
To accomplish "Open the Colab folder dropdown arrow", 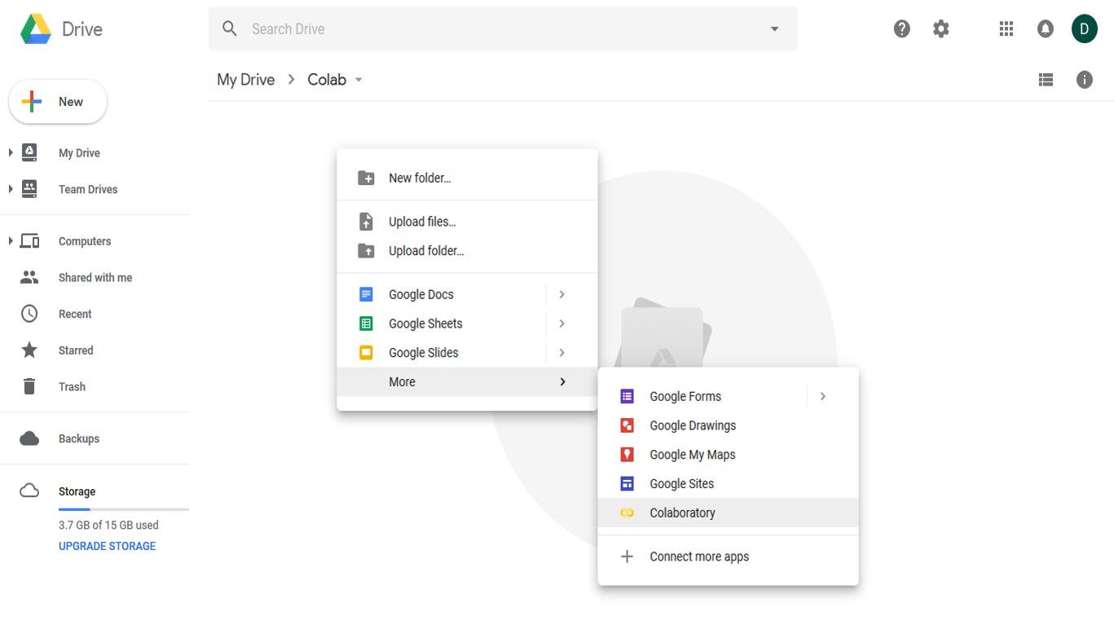I will pyautogui.click(x=359, y=80).
